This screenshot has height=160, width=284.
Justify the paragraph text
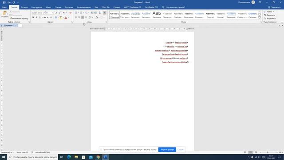(x=86, y=17)
